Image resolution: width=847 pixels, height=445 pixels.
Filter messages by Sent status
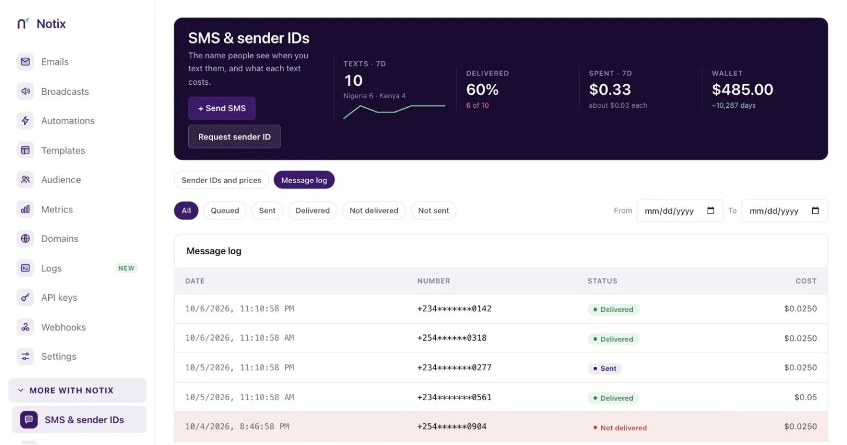[267, 211]
